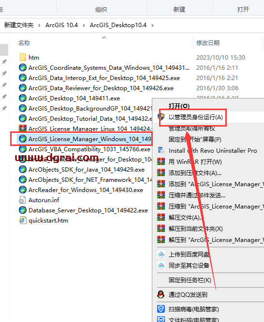Select file Database_Server_Desktop_104_149422.exe
Image resolution: width=264 pixels, height=322 pixels.
pyautogui.click(x=88, y=210)
